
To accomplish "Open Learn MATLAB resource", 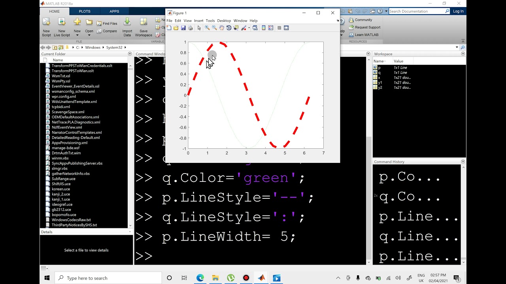I will coord(363,35).
